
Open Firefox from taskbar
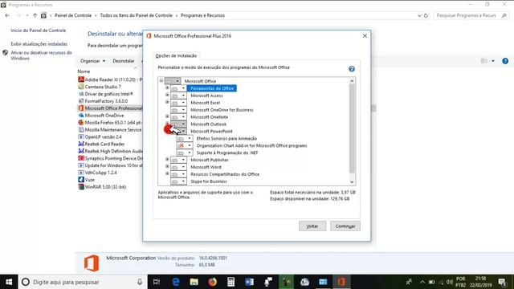coord(212,282)
